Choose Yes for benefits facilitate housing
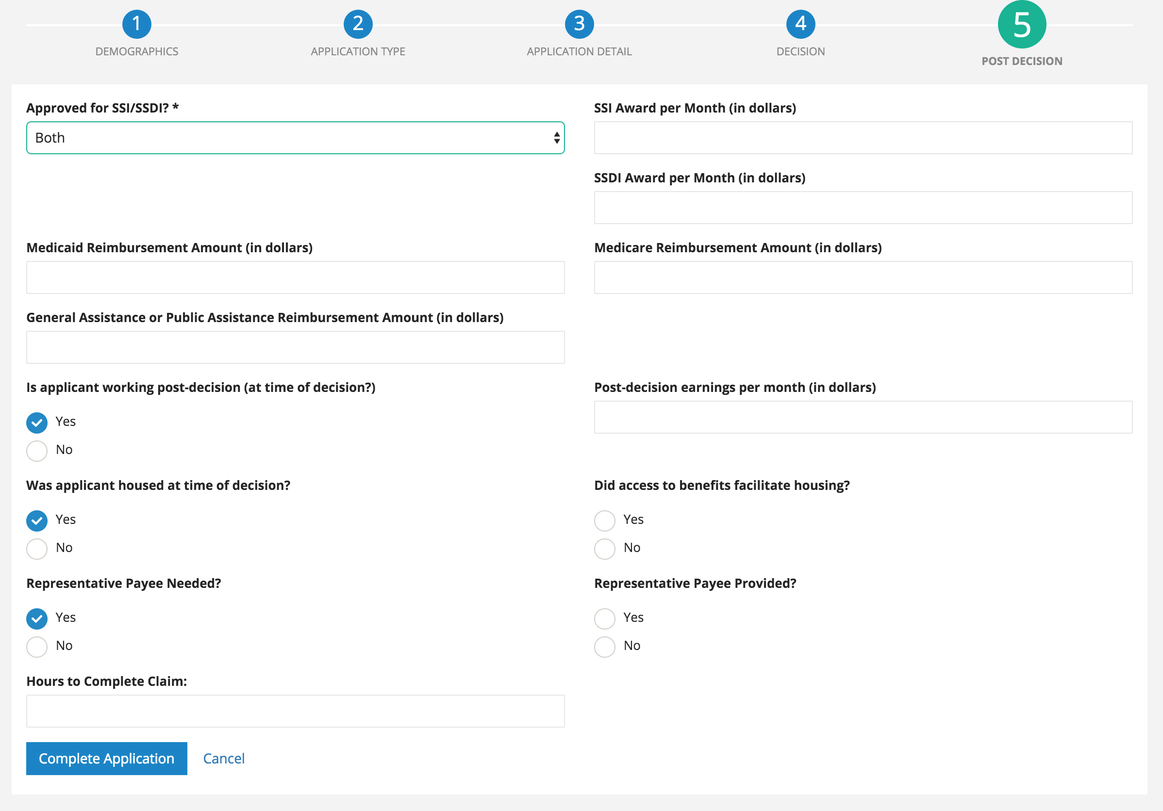Screen dimensions: 1163x811 [604, 520]
